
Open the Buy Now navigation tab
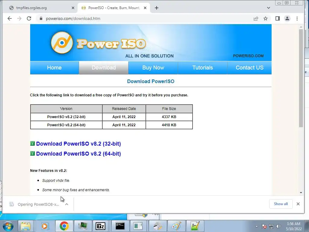point(153,68)
